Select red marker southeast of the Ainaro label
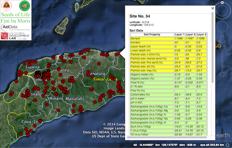This screenshot has width=232, height=148. [58, 110]
